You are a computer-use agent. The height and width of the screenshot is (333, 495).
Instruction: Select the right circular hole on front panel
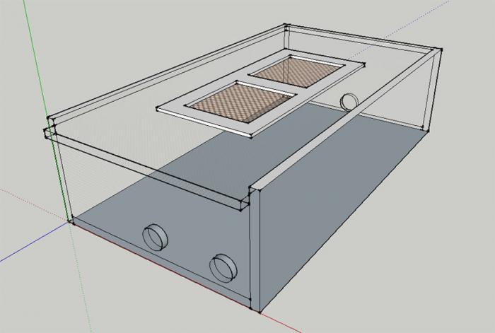tap(223, 267)
